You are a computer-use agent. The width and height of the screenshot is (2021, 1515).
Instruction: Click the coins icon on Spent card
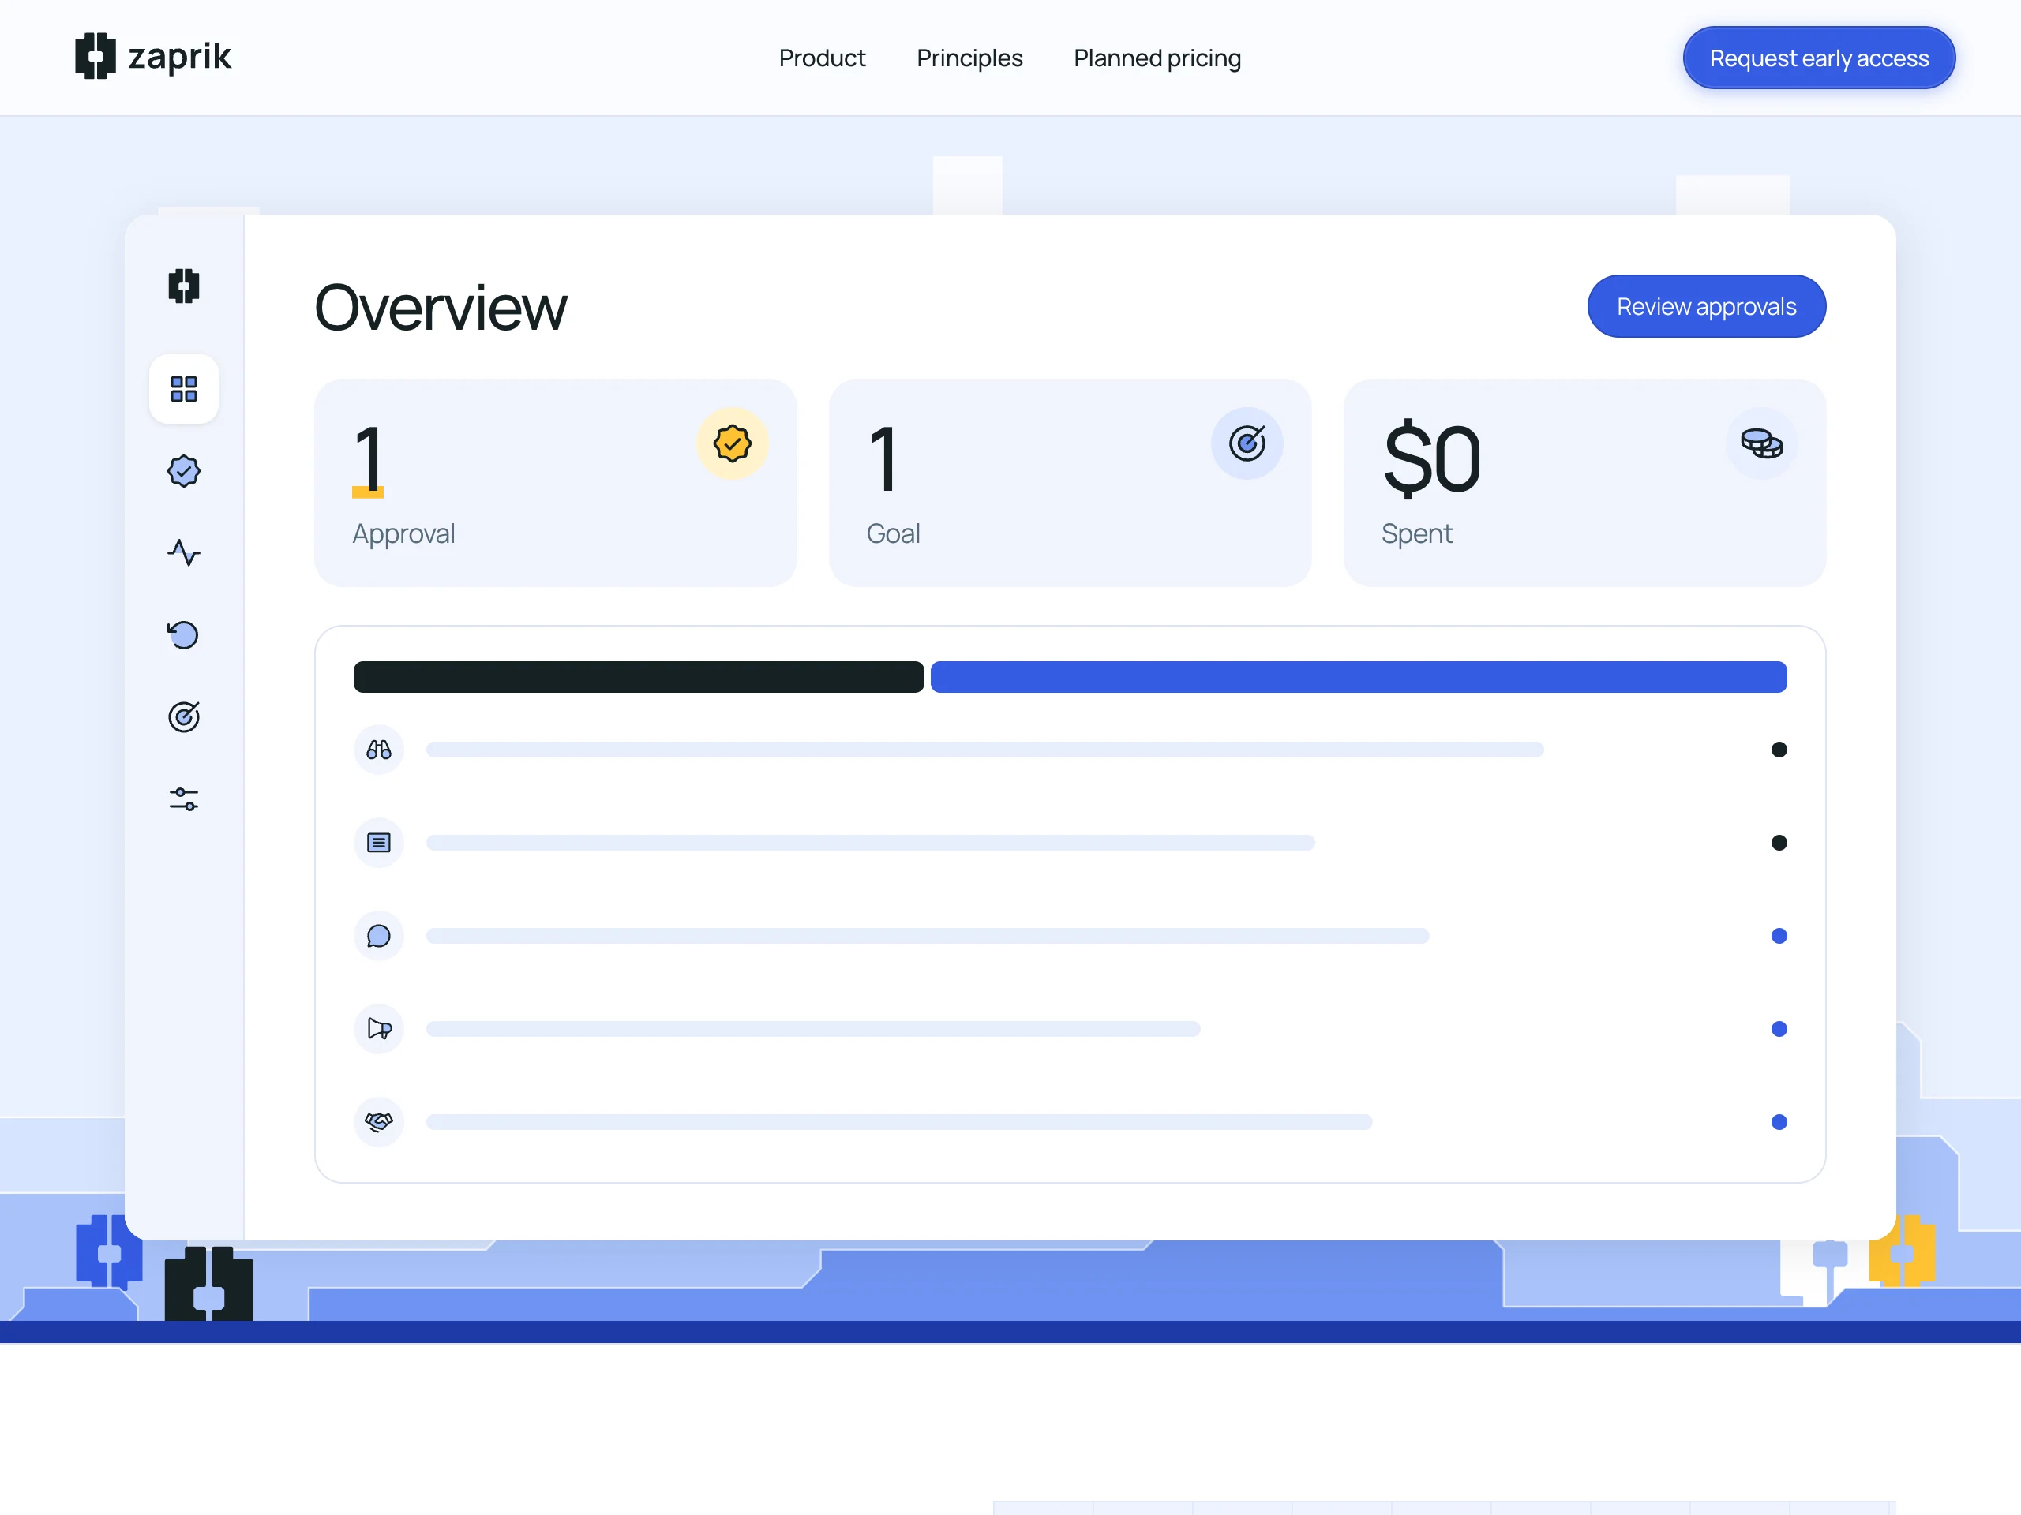(x=1761, y=443)
